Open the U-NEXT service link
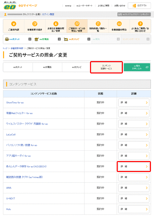This screenshot has height=217, width=154. coord(11,198)
